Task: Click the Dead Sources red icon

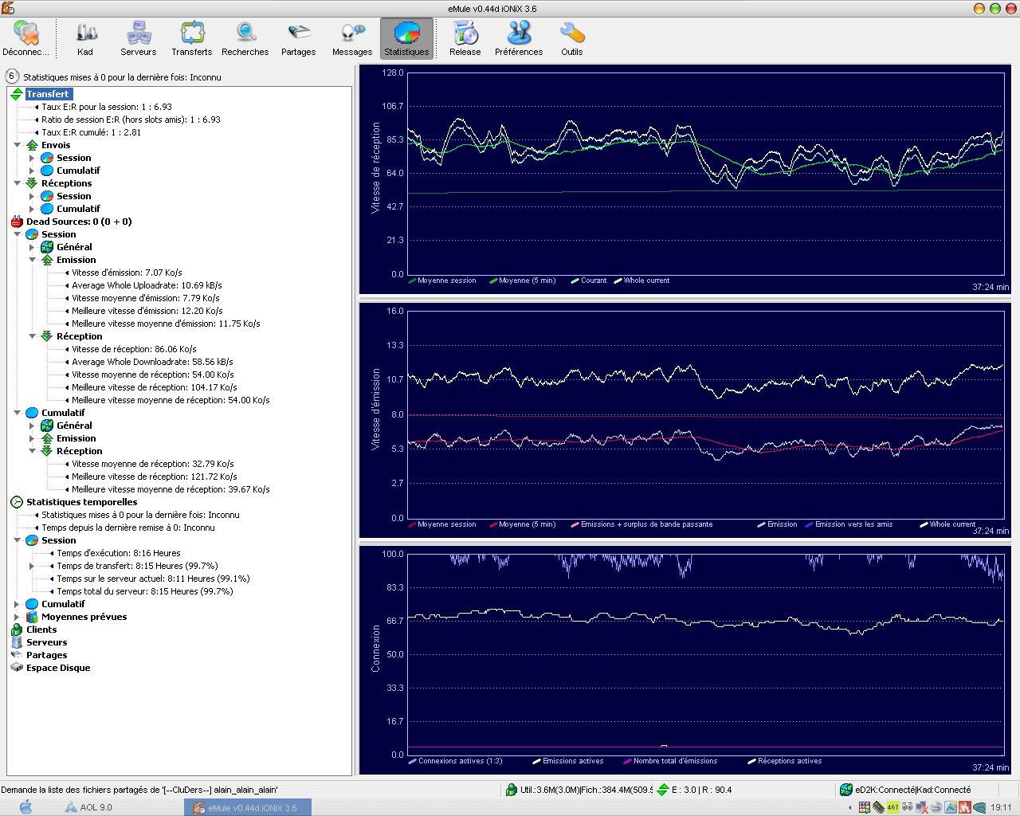Action: click(17, 222)
